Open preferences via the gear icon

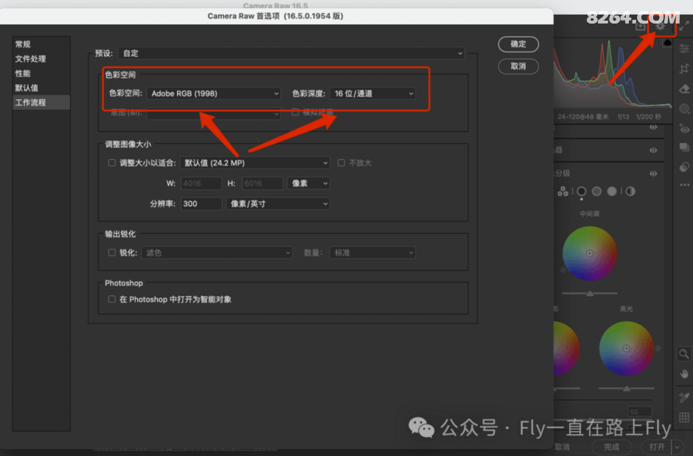pyautogui.click(x=661, y=26)
